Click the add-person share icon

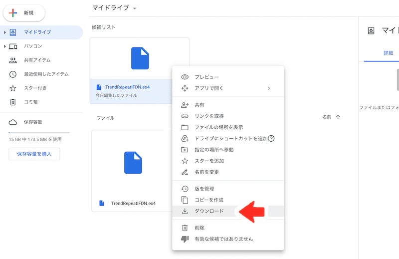pos(185,105)
